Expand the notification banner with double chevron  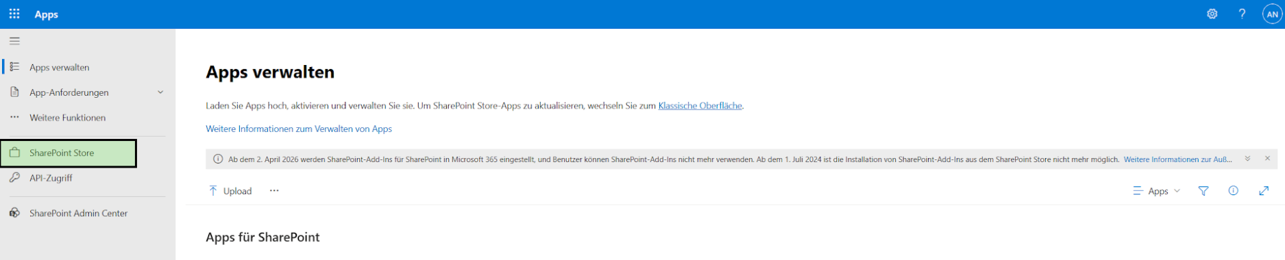(x=1247, y=159)
